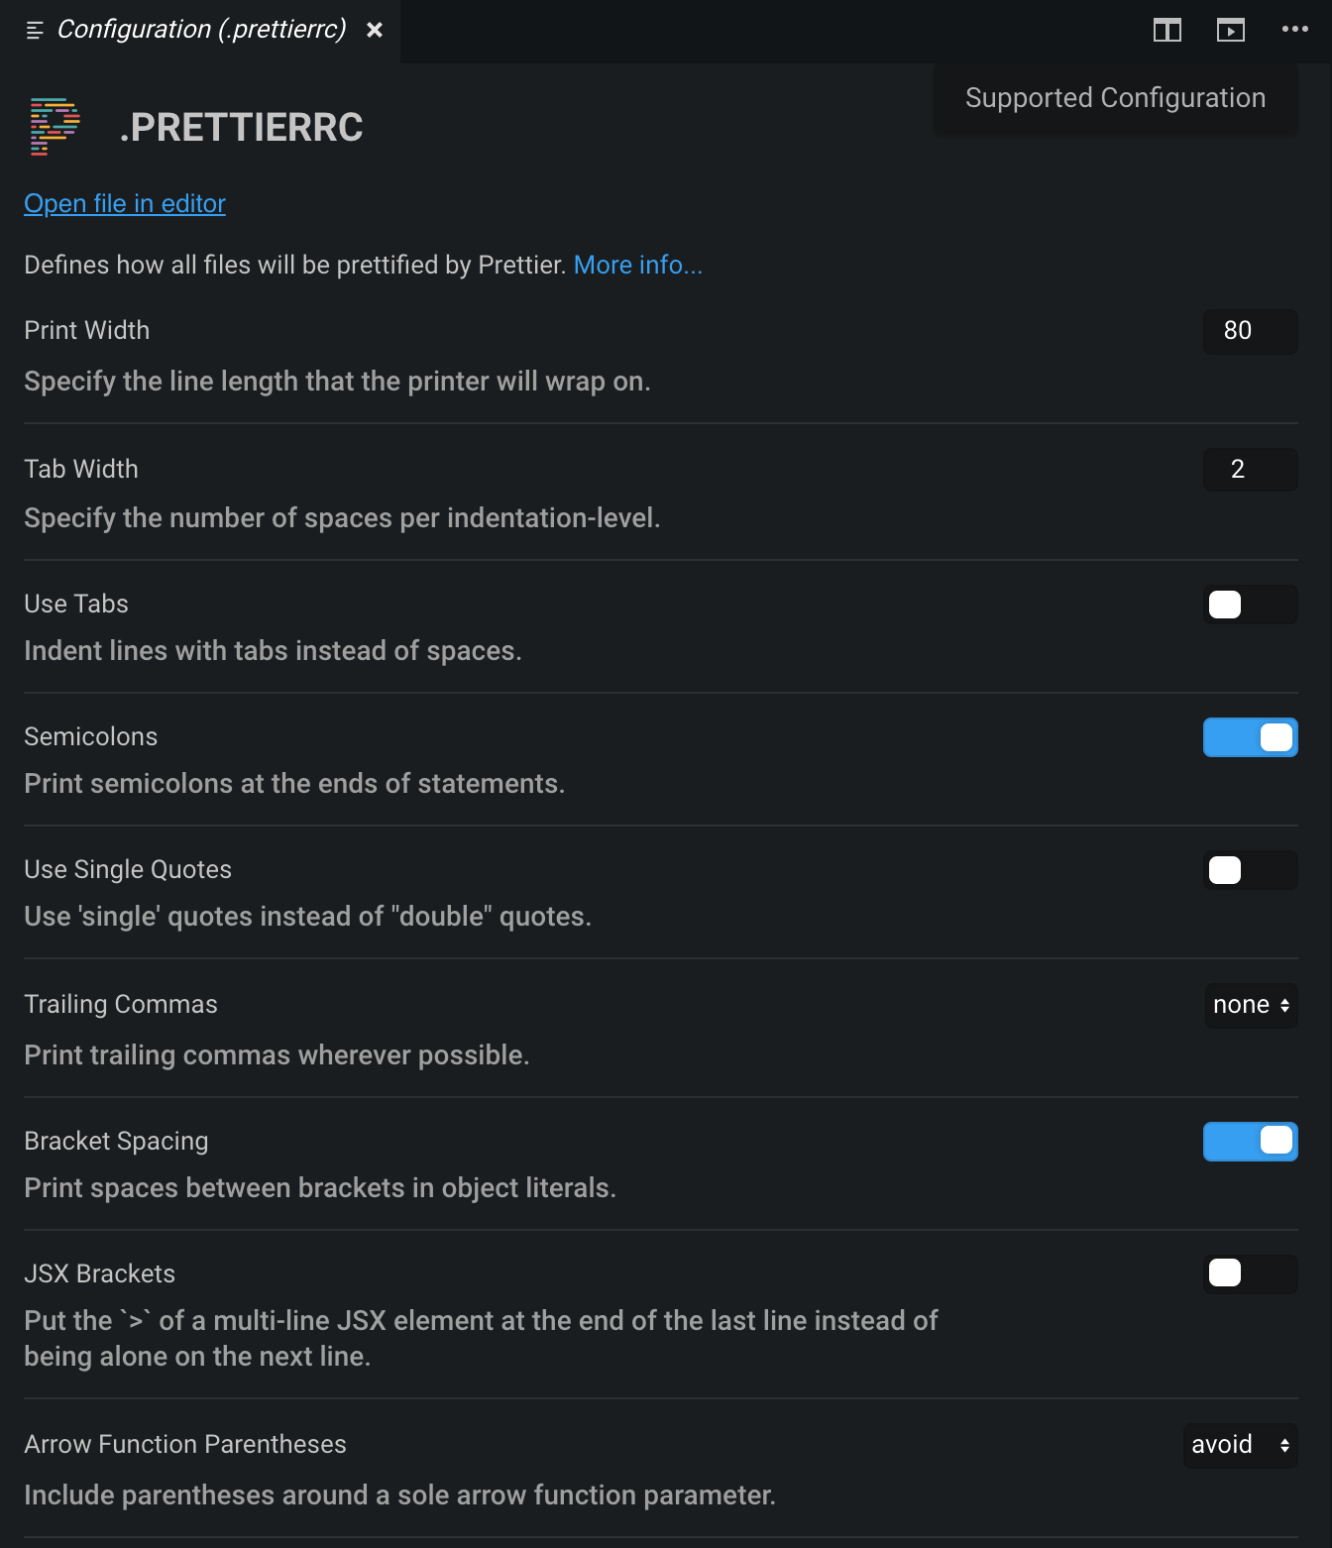This screenshot has width=1332, height=1548.
Task: Open the More info... link
Action: pyautogui.click(x=637, y=265)
